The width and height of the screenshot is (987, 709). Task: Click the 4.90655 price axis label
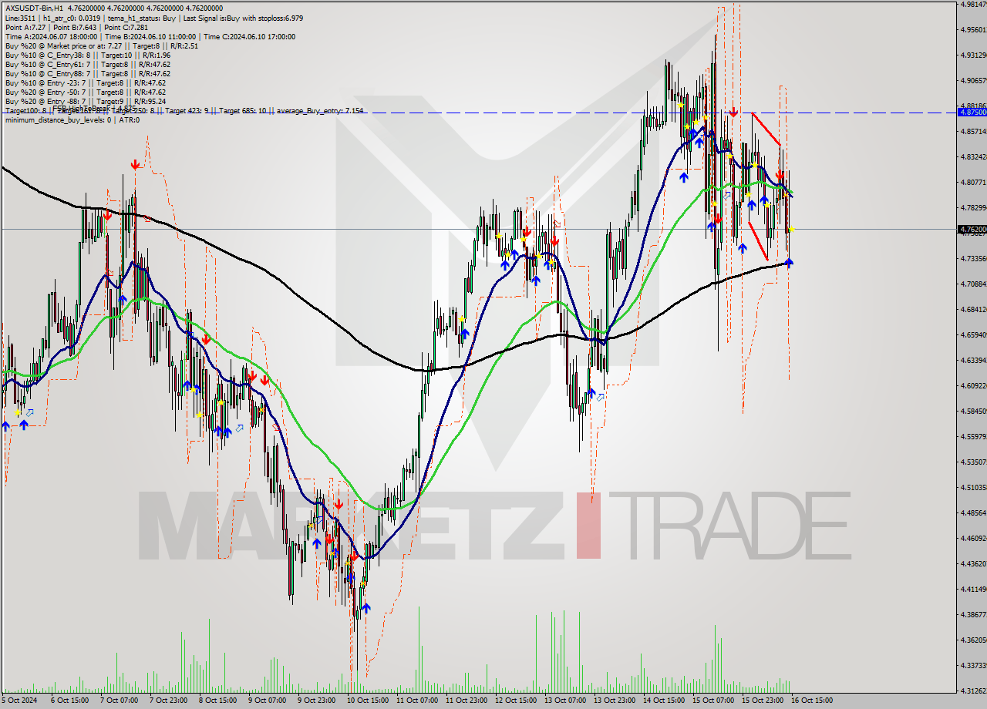coord(972,80)
